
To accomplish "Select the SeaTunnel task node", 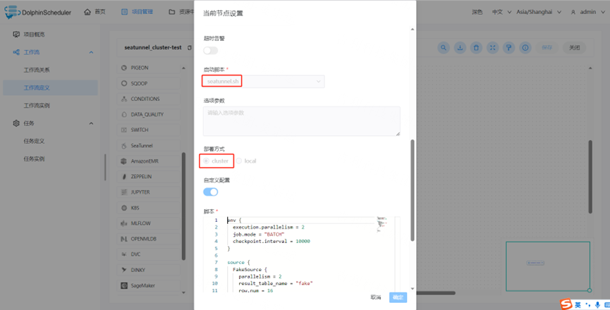I will pyautogui.click(x=148, y=146).
